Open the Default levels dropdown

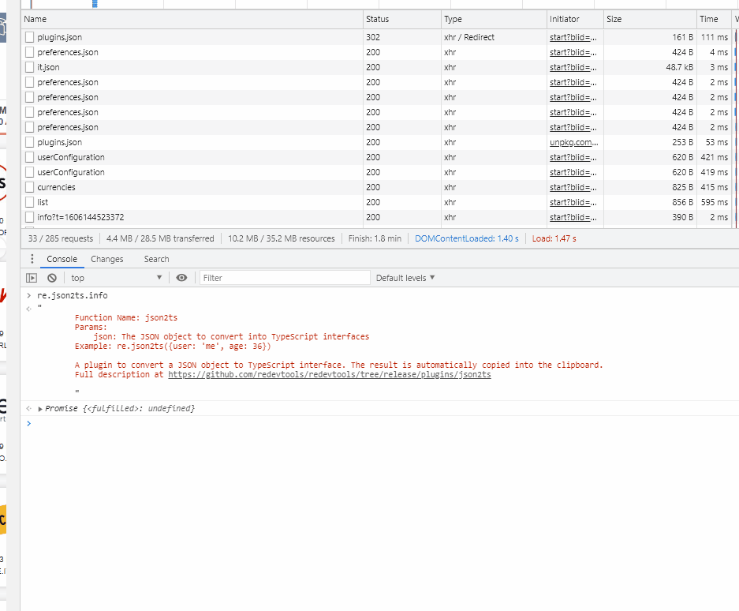pyautogui.click(x=405, y=277)
